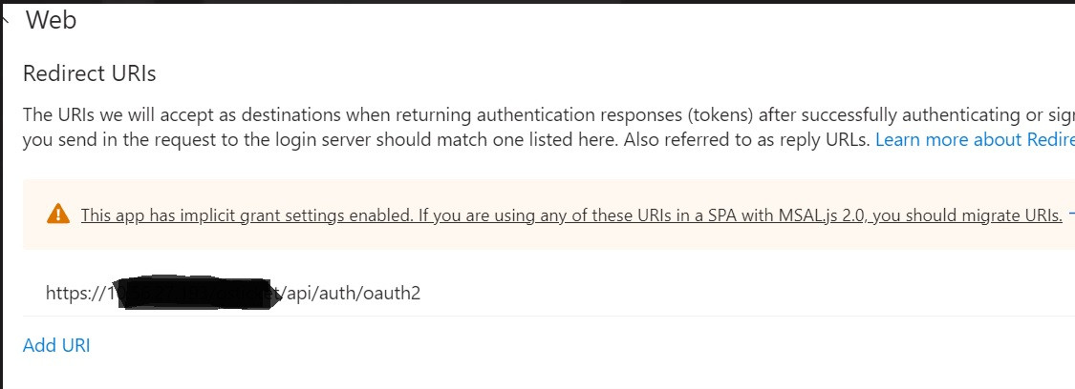Click the Redirect URIs heading
1075x389 pixels.
click(89, 73)
